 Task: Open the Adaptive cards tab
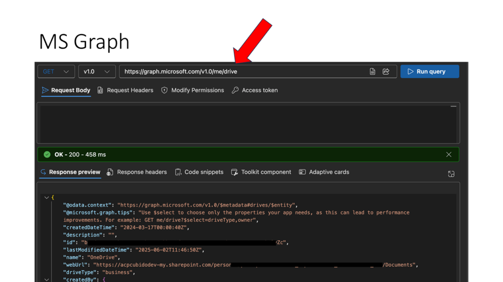click(324, 172)
